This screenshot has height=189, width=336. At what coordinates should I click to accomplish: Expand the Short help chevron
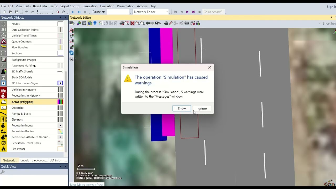320,23
